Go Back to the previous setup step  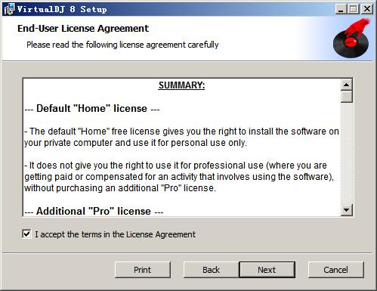pos(211,270)
